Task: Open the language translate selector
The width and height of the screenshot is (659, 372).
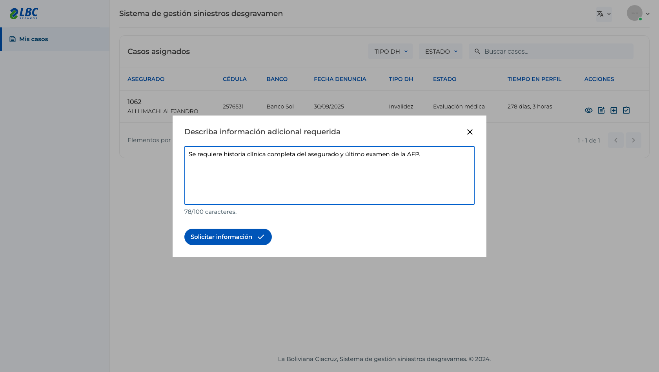Action: [604, 14]
